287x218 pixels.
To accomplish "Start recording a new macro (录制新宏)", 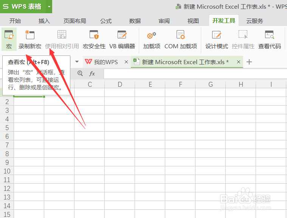I will [x=30, y=39].
